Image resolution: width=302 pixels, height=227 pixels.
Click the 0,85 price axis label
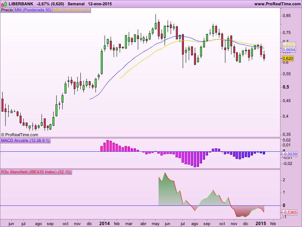click(287, 16)
